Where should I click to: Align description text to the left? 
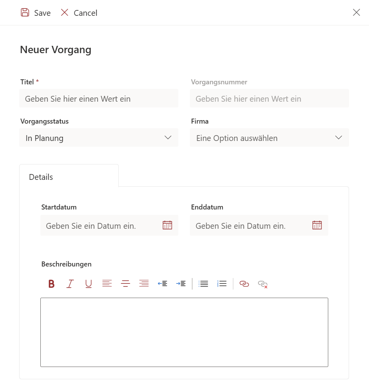click(x=107, y=284)
